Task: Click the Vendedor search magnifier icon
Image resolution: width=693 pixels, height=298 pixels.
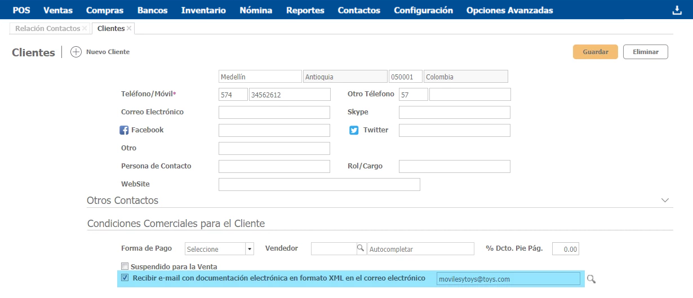Action: 361,248
